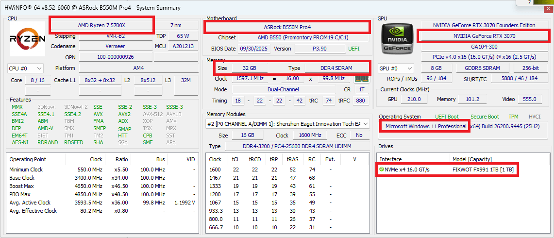Click the AMD-V feature label
The width and height of the screenshot is (554, 238).
pyautogui.click(x=45, y=128)
